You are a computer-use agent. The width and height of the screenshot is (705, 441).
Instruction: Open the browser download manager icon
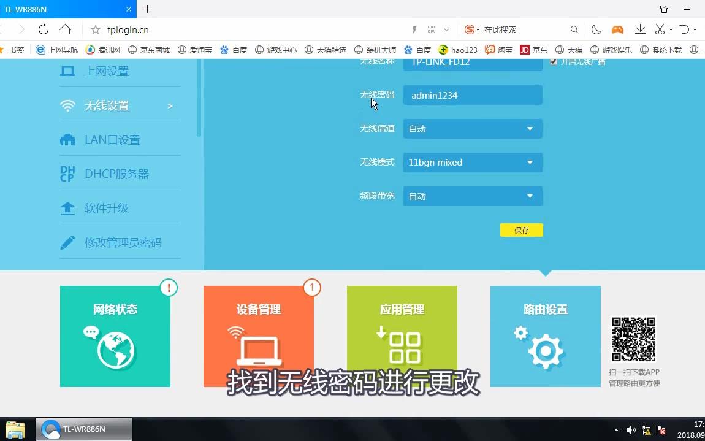coord(639,29)
